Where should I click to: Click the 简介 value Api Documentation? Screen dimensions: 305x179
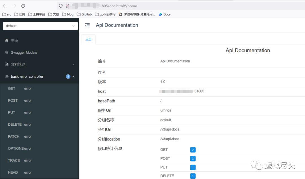coord(175,61)
